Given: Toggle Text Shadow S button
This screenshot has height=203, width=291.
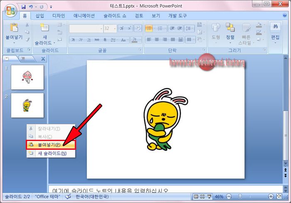Looking at the screenshot, I should (x=105, y=40).
